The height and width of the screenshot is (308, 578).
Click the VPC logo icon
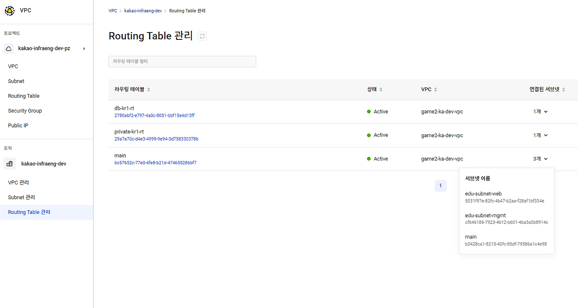[9, 10]
